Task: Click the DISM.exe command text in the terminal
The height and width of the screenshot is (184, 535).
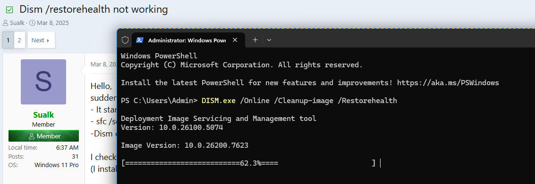Action: pos(218,101)
